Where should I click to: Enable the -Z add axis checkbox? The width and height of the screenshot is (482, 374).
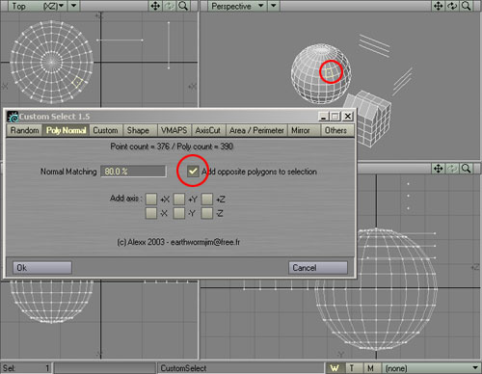tap(207, 213)
